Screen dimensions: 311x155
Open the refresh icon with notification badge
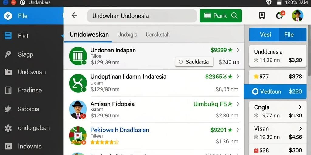click(280, 15)
